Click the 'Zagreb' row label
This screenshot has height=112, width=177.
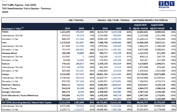point(5,99)
